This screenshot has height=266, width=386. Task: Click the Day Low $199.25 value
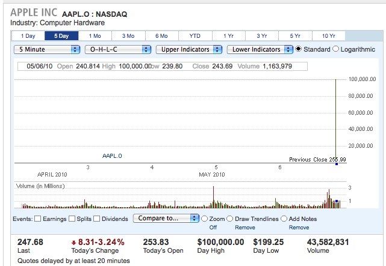tap(269, 242)
